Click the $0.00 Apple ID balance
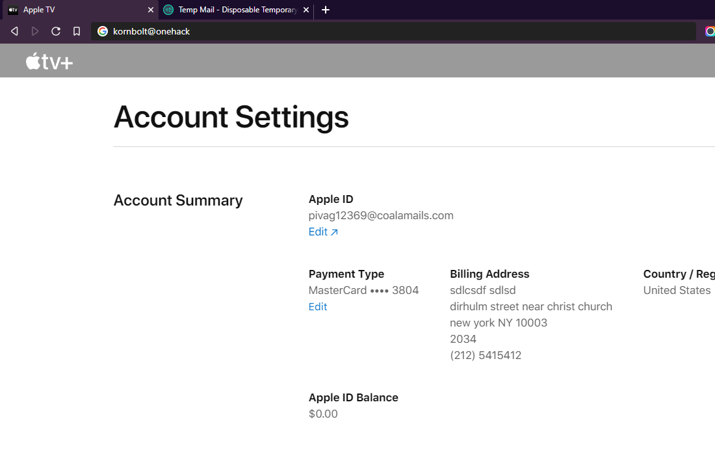The image size is (715, 454). tap(323, 414)
